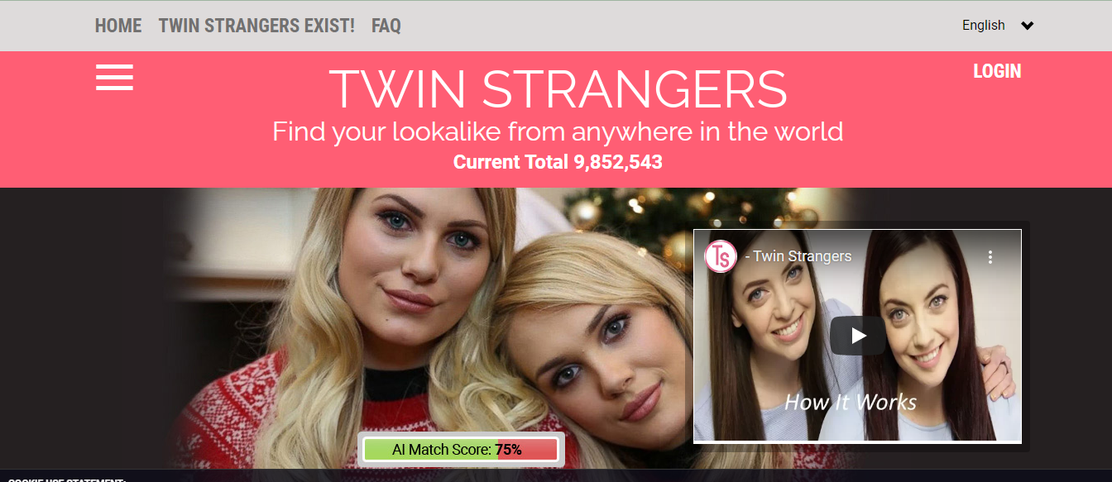Click the Current Total 9,852,543 counter
Image resolution: width=1112 pixels, height=482 pixels.
pos(558,162)
